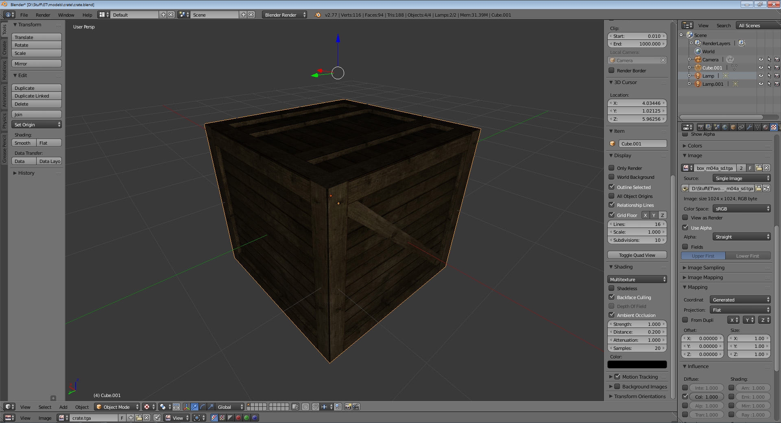The height and width of the screenshot is (423, 781).
Task: Show the green channel in image editor
Action: pos(247,418)
